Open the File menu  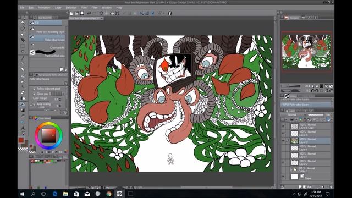coord(22,8)
